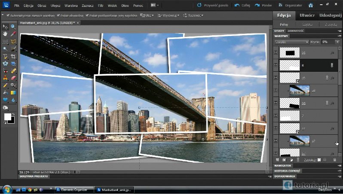Select the Hand tool
Image resolution: width=343 pixels, height=194 pixels.
(5, 33)
